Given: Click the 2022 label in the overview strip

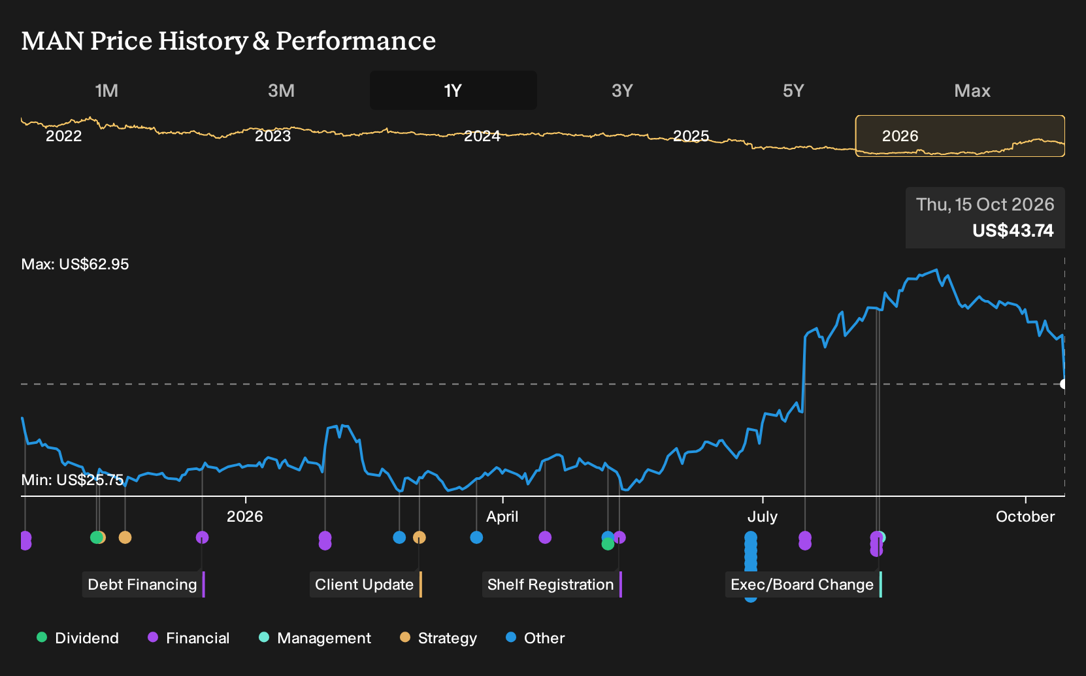Looking at the screenshot, I should tap(63, 136).
